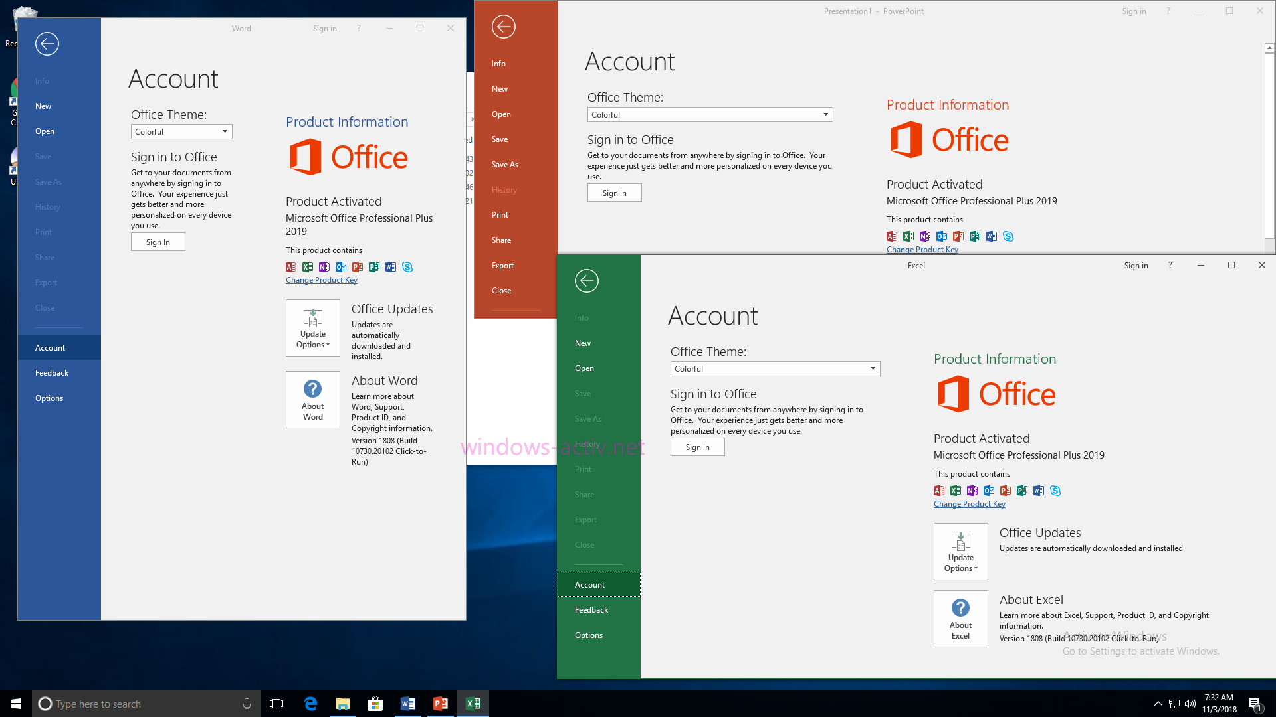Select New item in PowerPoint sidebar

[500, 88]
